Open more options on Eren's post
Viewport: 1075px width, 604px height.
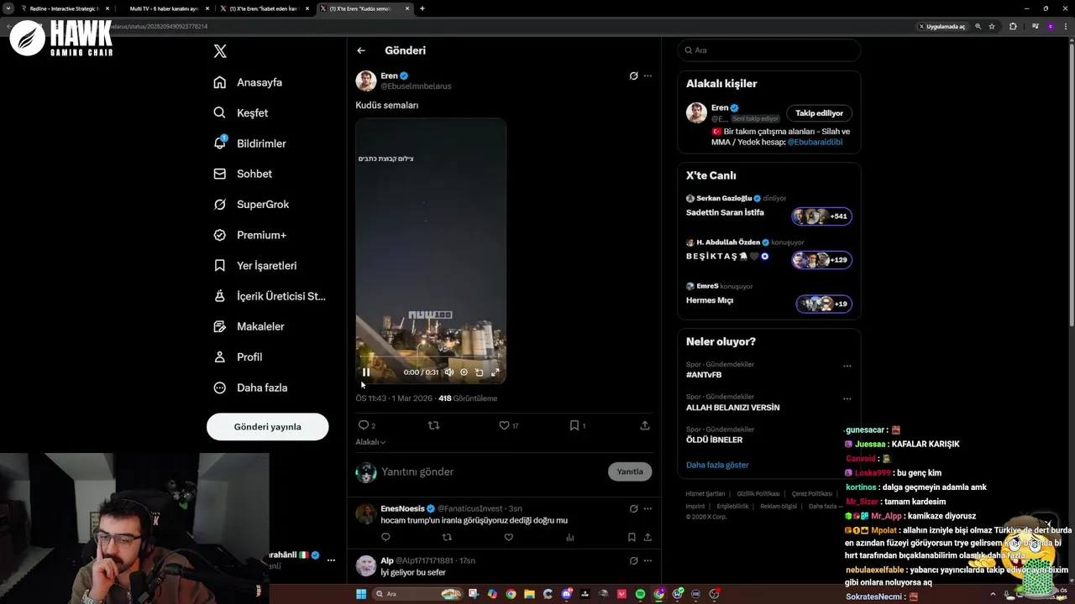coord(648,75)
